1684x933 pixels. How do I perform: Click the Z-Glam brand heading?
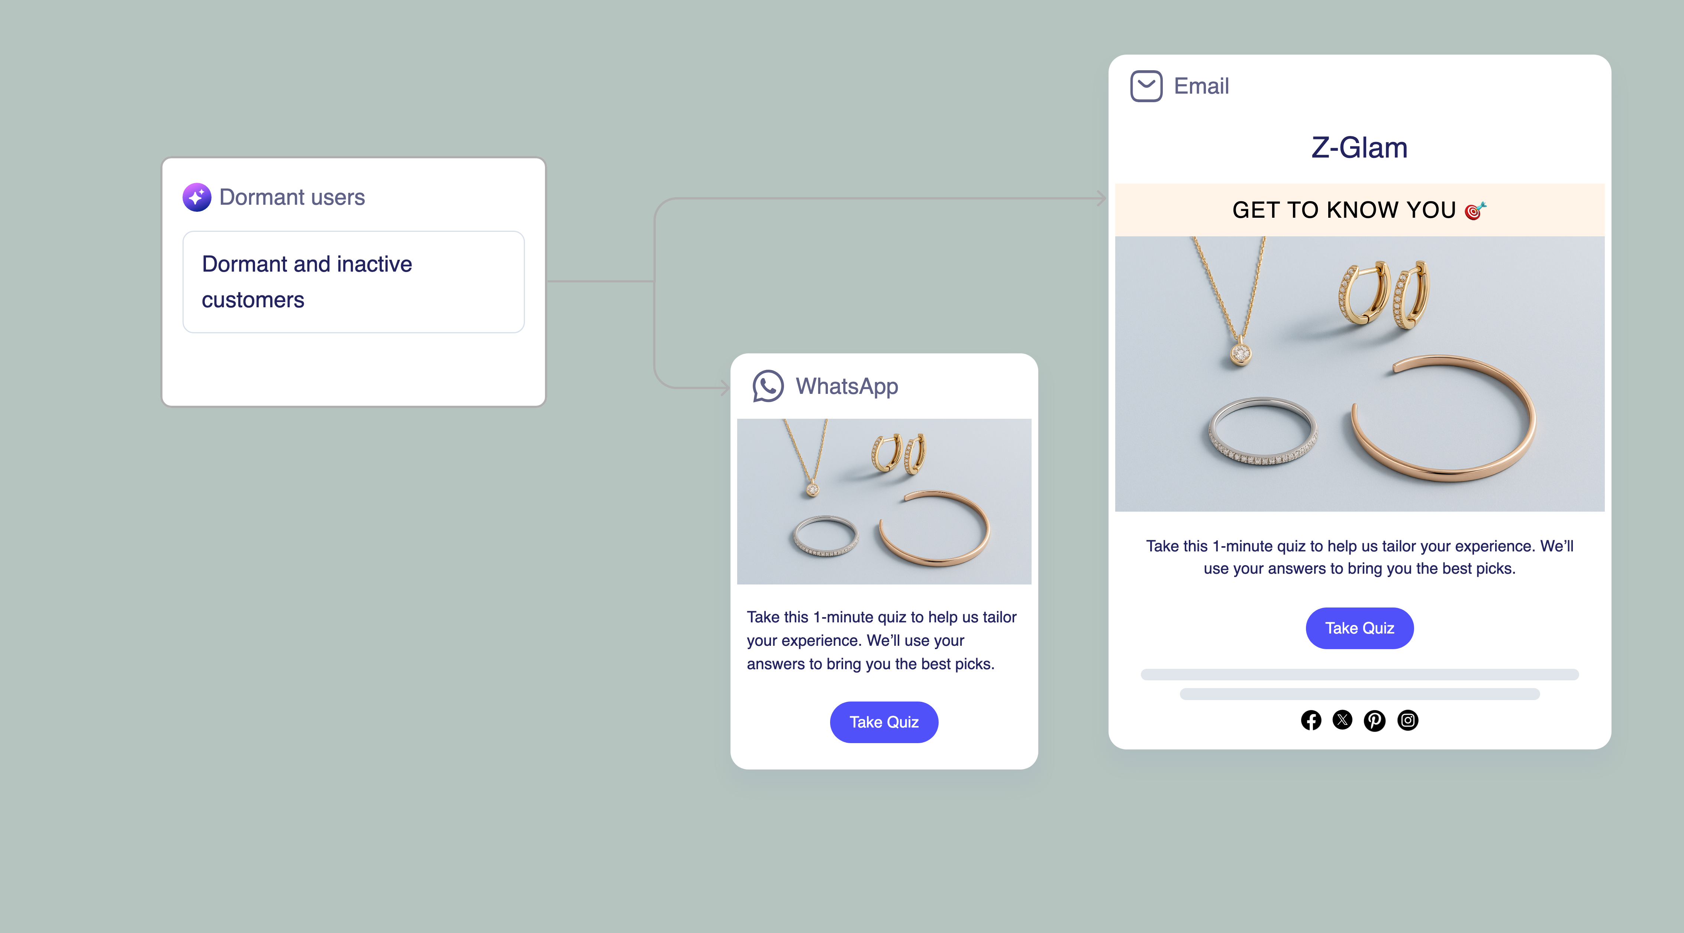coord(1360,148)
